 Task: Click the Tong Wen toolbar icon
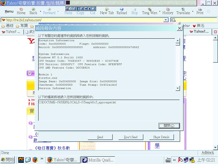150,11
